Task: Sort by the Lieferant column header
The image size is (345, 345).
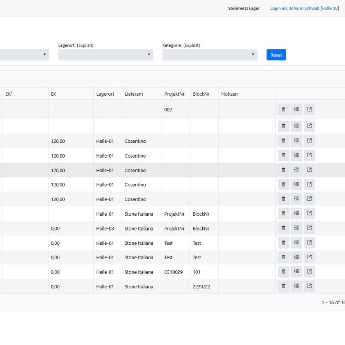Action: pos(142,94)
